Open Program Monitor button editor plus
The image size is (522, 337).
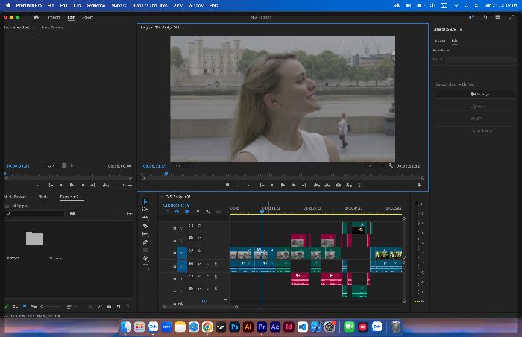pyautogui.click(x=419, y=185)
